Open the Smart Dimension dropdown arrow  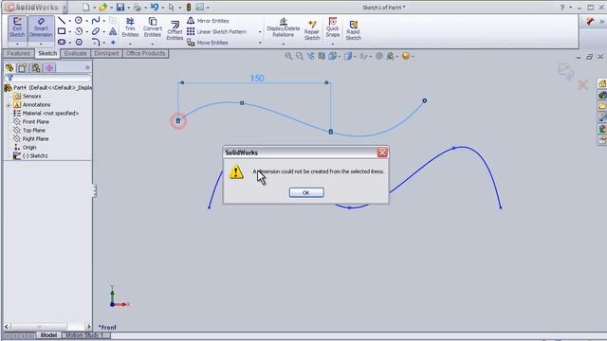[41, 45]
